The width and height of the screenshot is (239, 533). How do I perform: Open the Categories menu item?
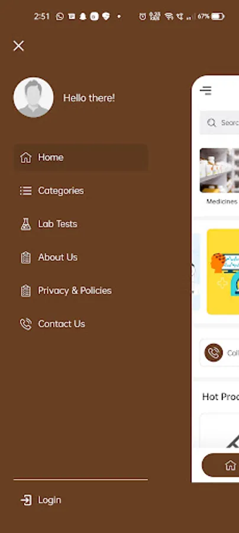pos(61,191)
